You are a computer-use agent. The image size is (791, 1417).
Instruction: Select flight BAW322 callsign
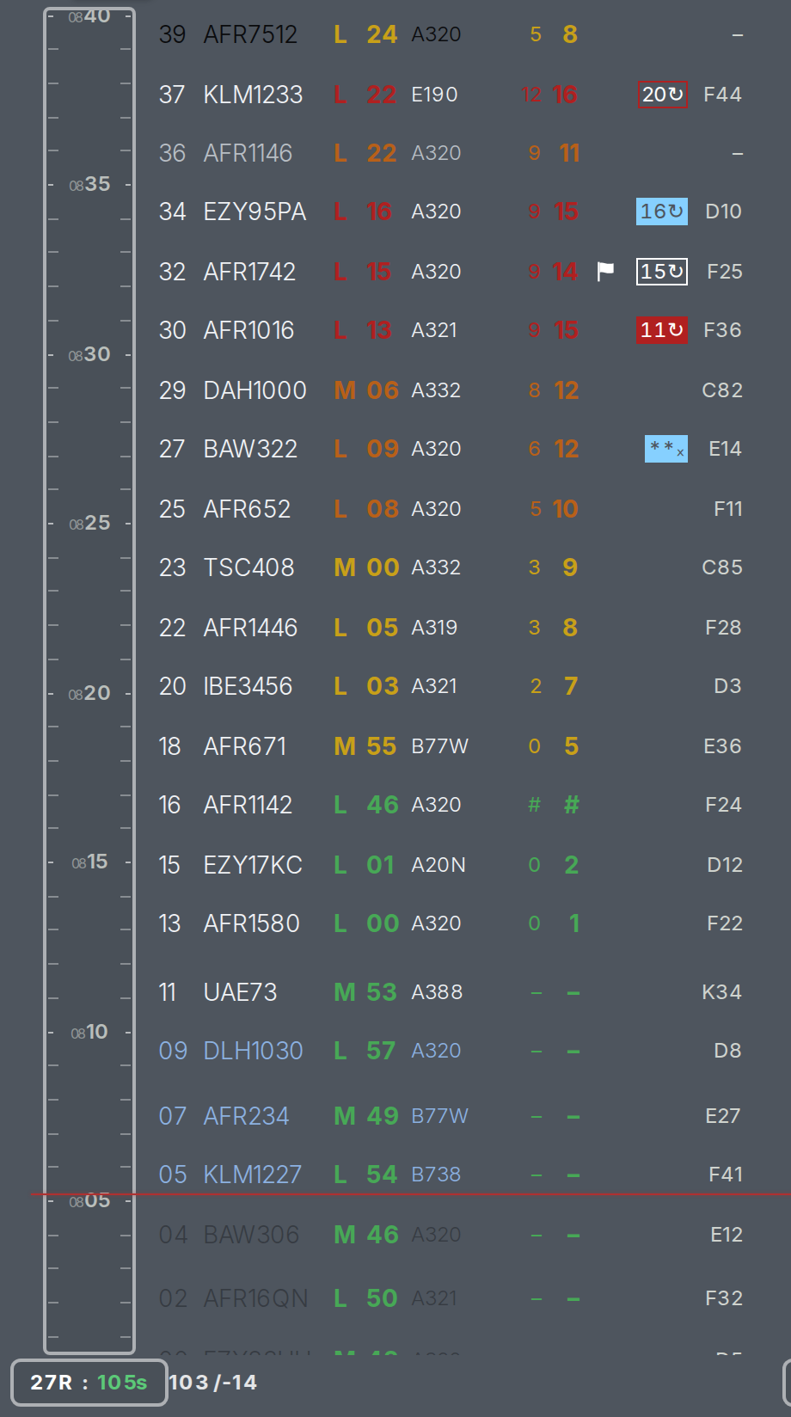[250, 449]
